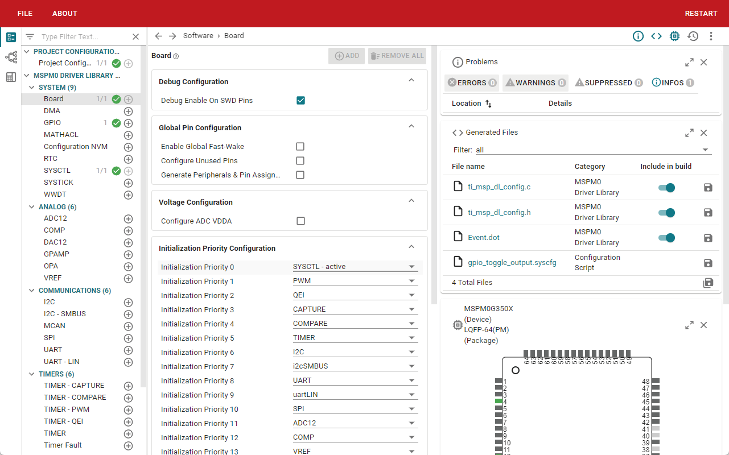The image size is (729, 455).
Task: Collapse the COMMUNICATIONS (6) tree group
Action: click(x=32, y=291)
